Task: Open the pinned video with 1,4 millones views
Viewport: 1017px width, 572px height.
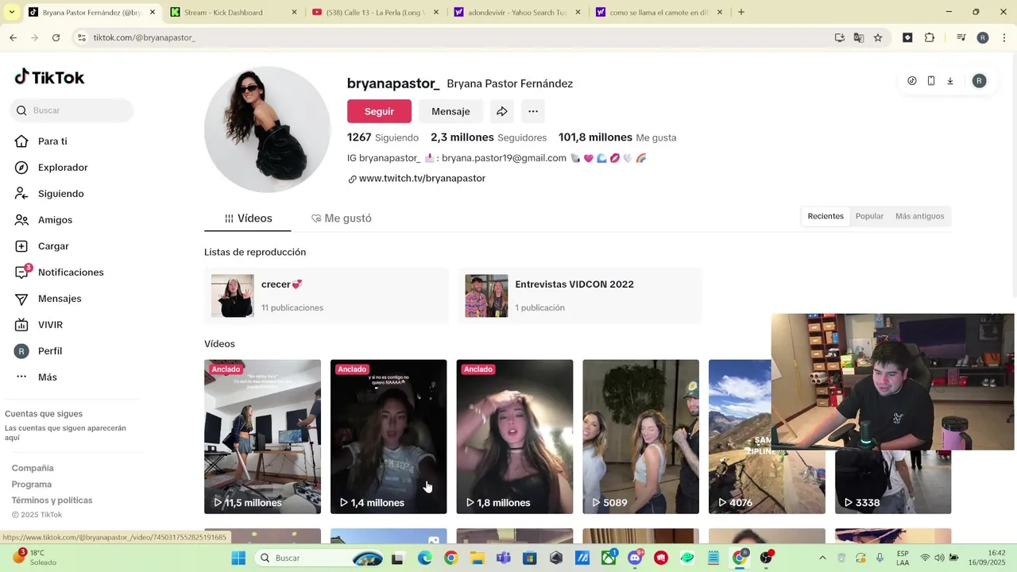Action: click(x=389, y=437)
